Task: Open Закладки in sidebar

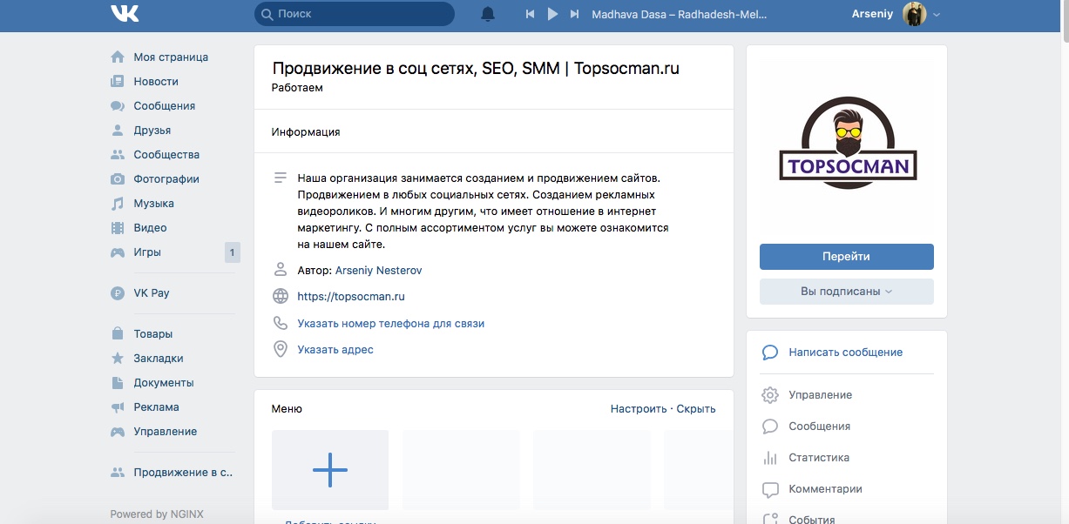Action: [159, 358]
